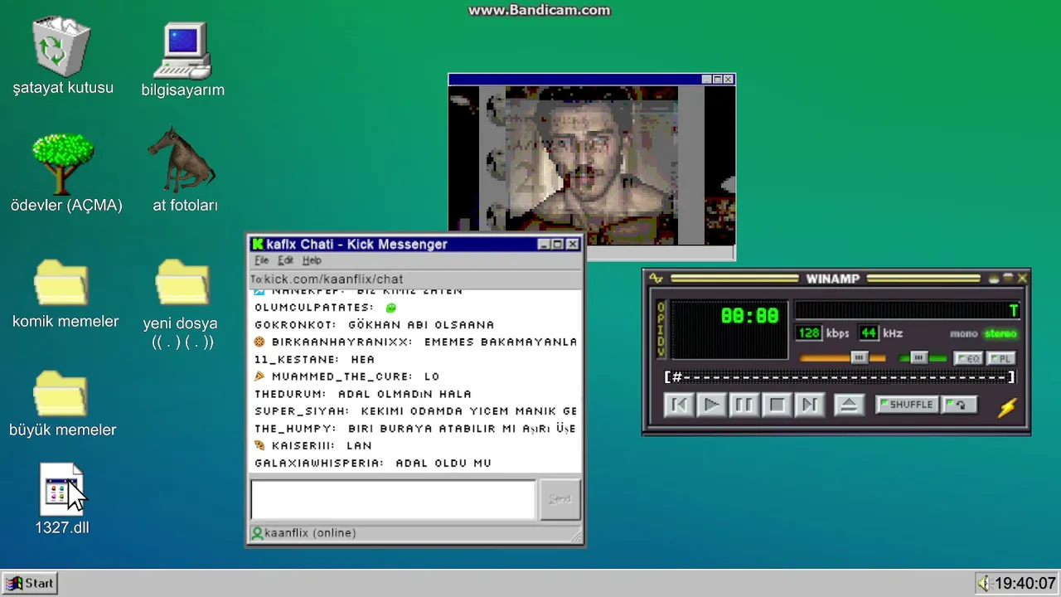Stop playback in Winamp

777,405
